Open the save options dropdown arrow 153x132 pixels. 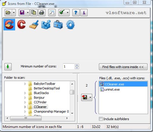tap(28, 12)
